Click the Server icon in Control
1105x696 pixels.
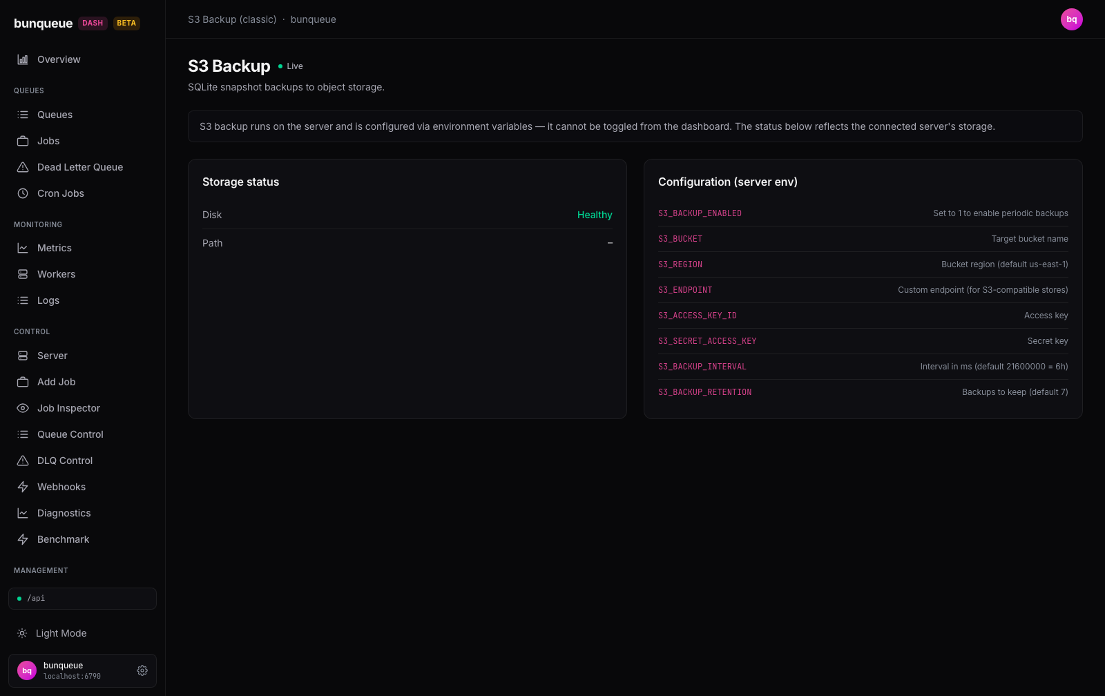click(x=23, y=356)
